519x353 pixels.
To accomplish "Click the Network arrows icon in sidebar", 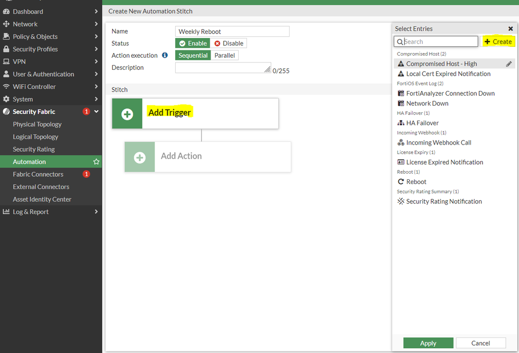I will pos(6,24).
